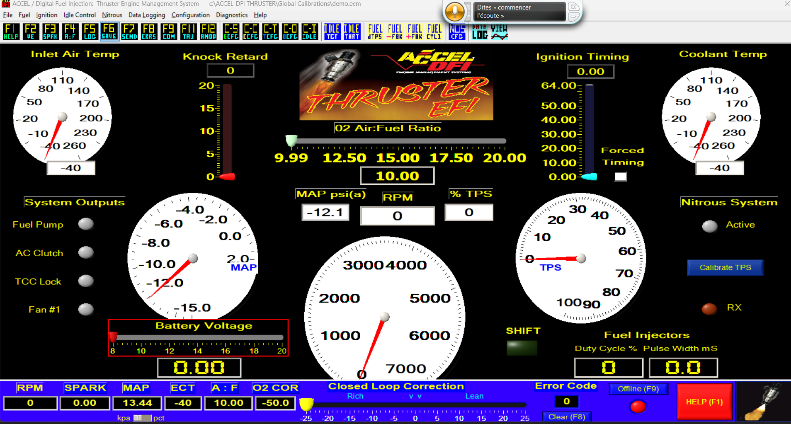Click the TCC Lock indicator light
Viewport: 791px width, 424px height.
click(86, 281)
